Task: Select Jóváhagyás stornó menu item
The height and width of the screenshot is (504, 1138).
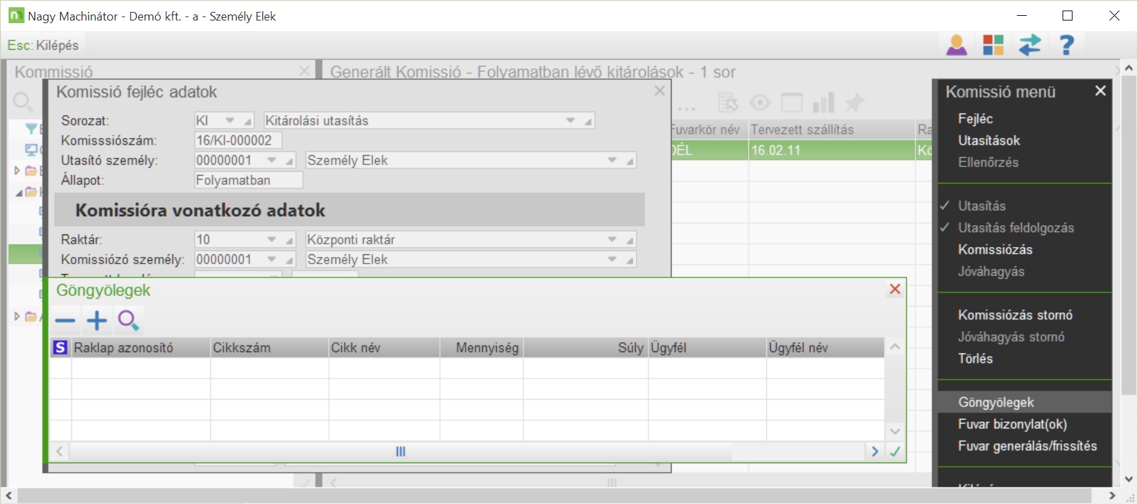Action: [1012, 336]
